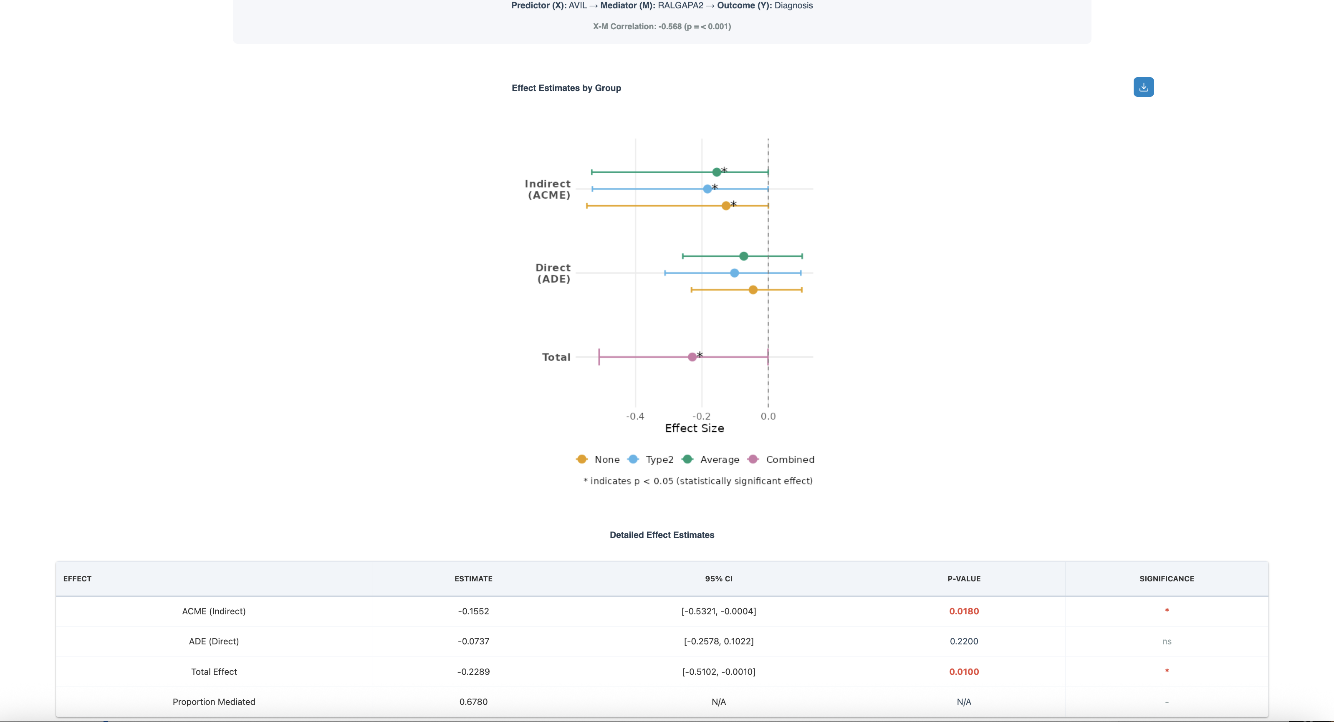This screenshot has height=722, width=1334.
Task: Click the blue Direct ADE data point
Action: (x=734, y=273)
